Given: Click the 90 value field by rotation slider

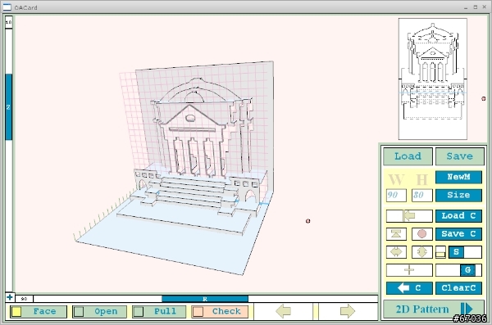Looking at the screenshot, I should (x=24, y=299).
